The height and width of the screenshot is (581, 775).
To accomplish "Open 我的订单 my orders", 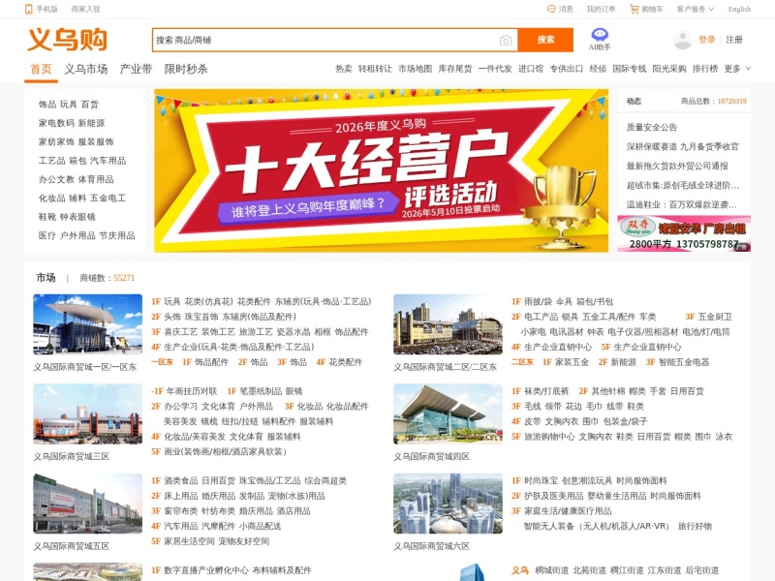I will [x=601, y=9].
